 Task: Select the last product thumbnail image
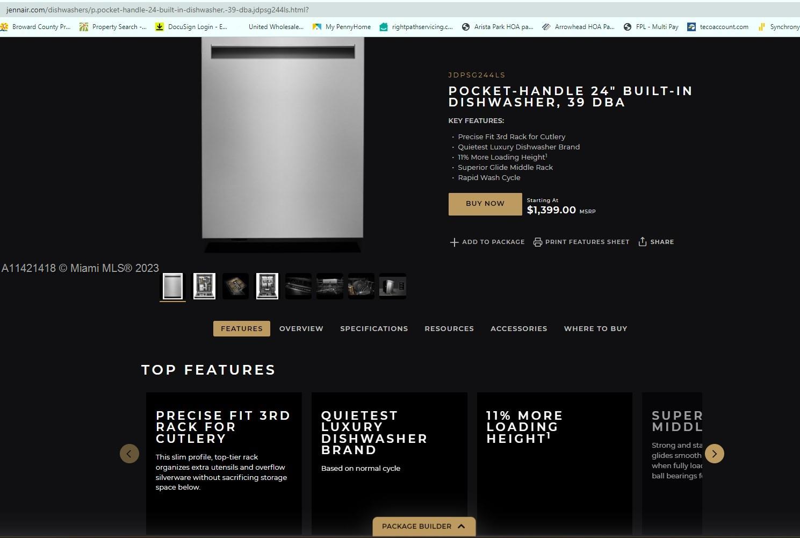(392, 286)
